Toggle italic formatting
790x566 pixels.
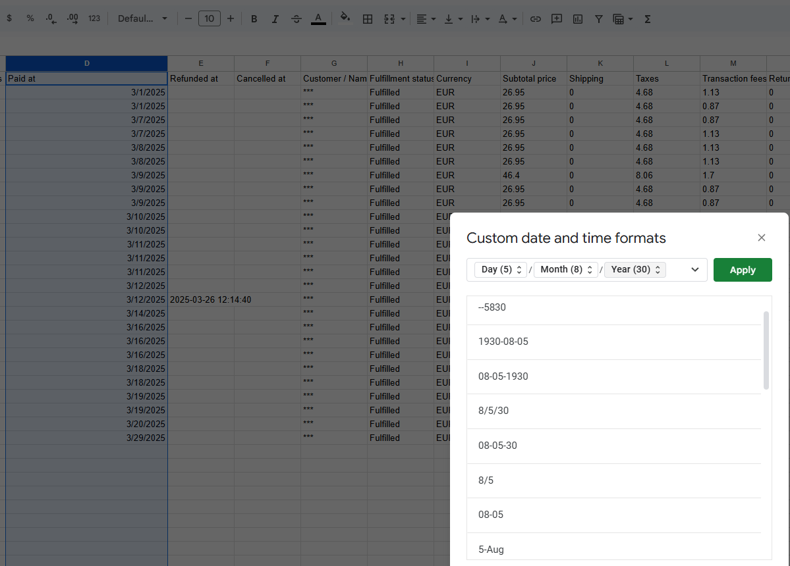(275, 18)
